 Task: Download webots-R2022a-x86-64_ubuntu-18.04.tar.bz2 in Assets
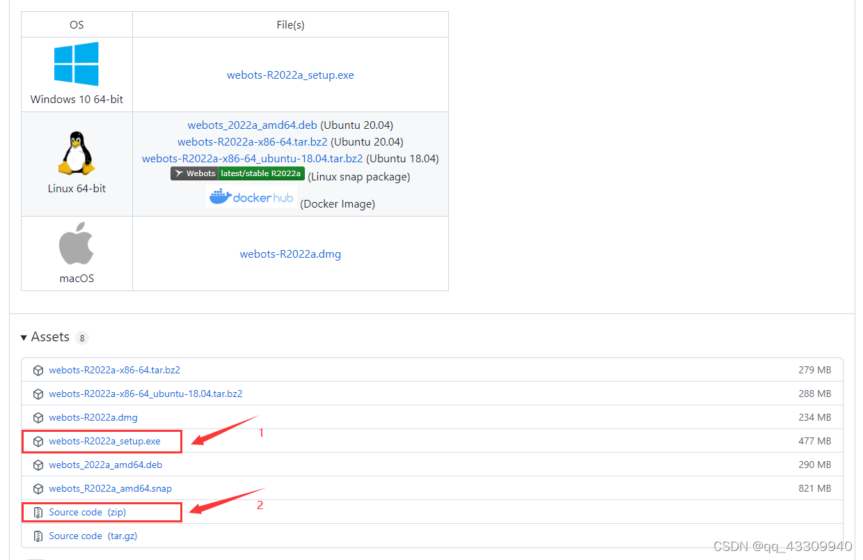(145, 394)
